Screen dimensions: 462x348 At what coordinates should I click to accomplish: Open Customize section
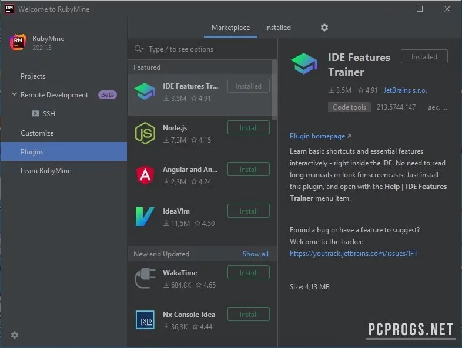[x=37, y=133]
